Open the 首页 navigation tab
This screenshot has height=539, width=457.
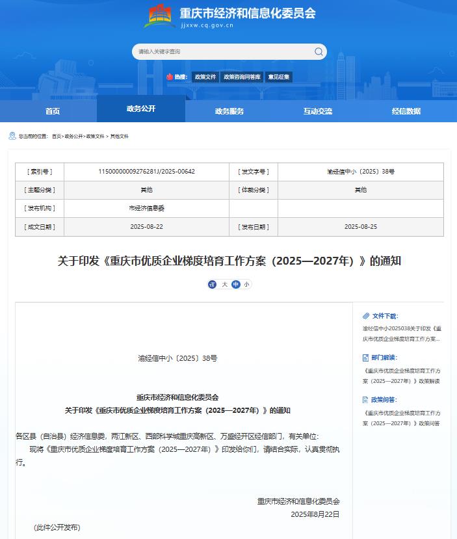click(53, 111)
